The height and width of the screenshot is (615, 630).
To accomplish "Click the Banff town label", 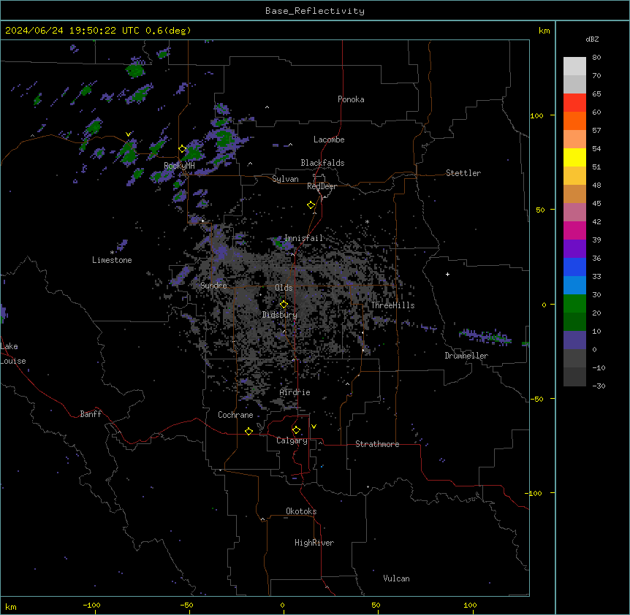I will click(x=91, y=414).
